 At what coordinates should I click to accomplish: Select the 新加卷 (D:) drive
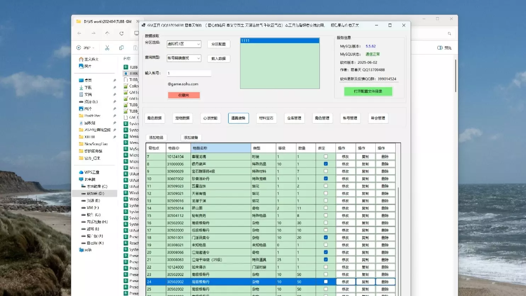pos(95,194)
